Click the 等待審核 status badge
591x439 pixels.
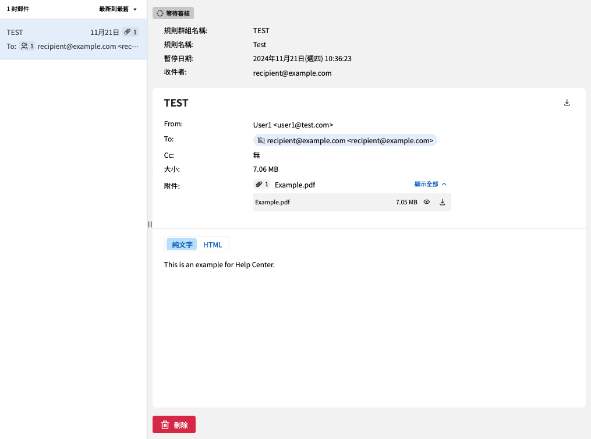(173, 13)
